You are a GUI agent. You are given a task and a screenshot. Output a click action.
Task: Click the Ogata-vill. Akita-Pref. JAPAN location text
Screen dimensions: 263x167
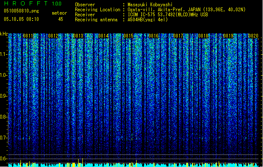point(164,10)
